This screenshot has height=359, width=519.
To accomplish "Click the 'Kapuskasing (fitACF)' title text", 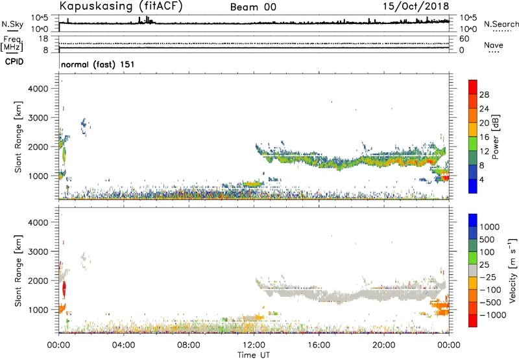I will pyautogui.click(x=121, y=6).
